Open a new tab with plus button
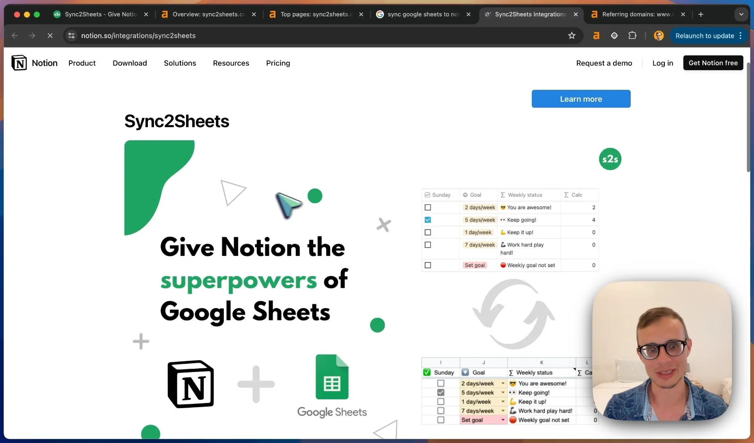 click(701, 14)
